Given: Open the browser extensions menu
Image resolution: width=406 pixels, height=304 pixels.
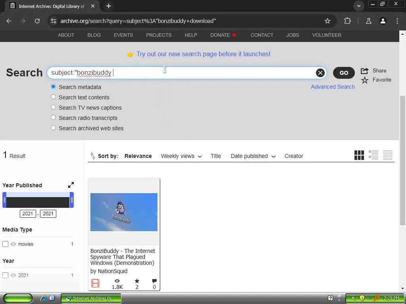Looking at the screenshot, I should pyautogui.click(x=347, y=21).
